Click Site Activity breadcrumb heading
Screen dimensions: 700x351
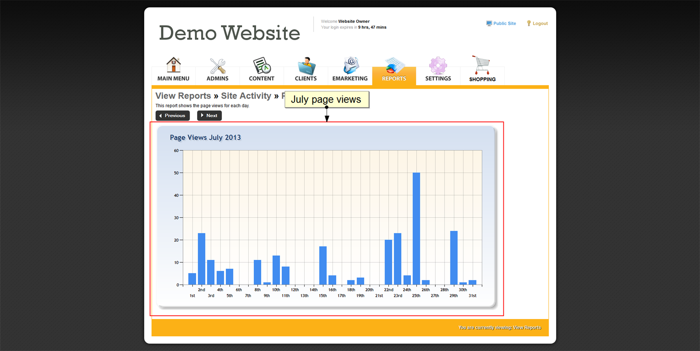coord(246,96)
